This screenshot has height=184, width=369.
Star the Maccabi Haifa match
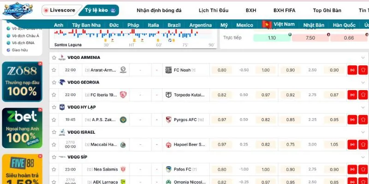pyautogui.click(x=54, y=144)
